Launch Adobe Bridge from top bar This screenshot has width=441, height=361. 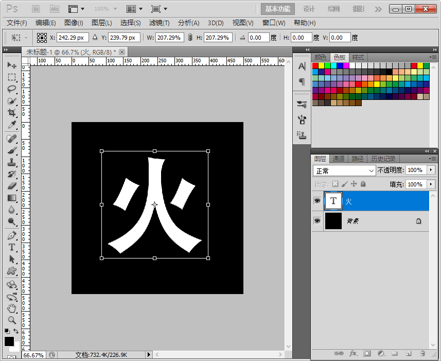coord(36,9)
